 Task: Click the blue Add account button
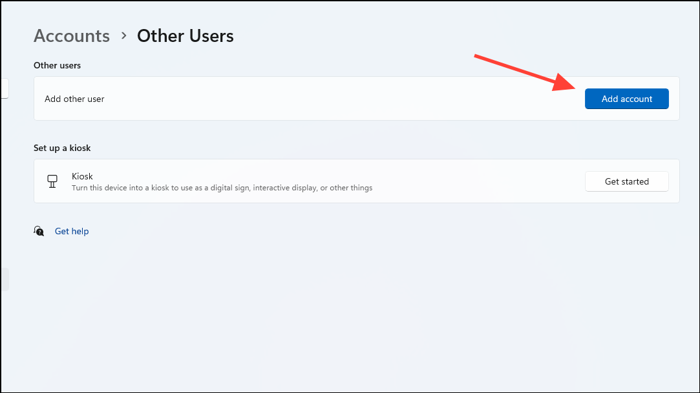[x=626, y=99]
